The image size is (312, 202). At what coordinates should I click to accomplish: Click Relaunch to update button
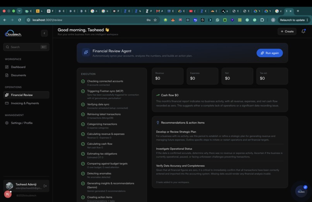click(x=294, y=20)
